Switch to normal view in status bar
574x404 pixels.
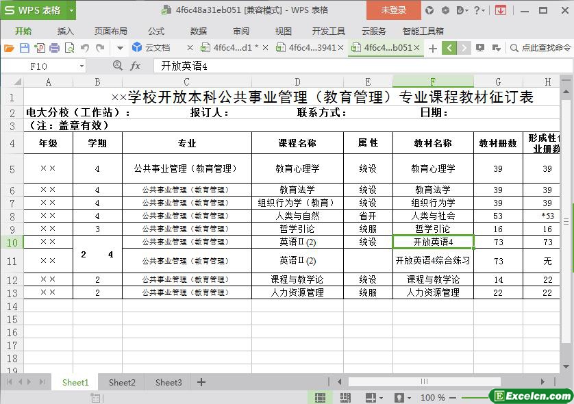tap(321, 397)
